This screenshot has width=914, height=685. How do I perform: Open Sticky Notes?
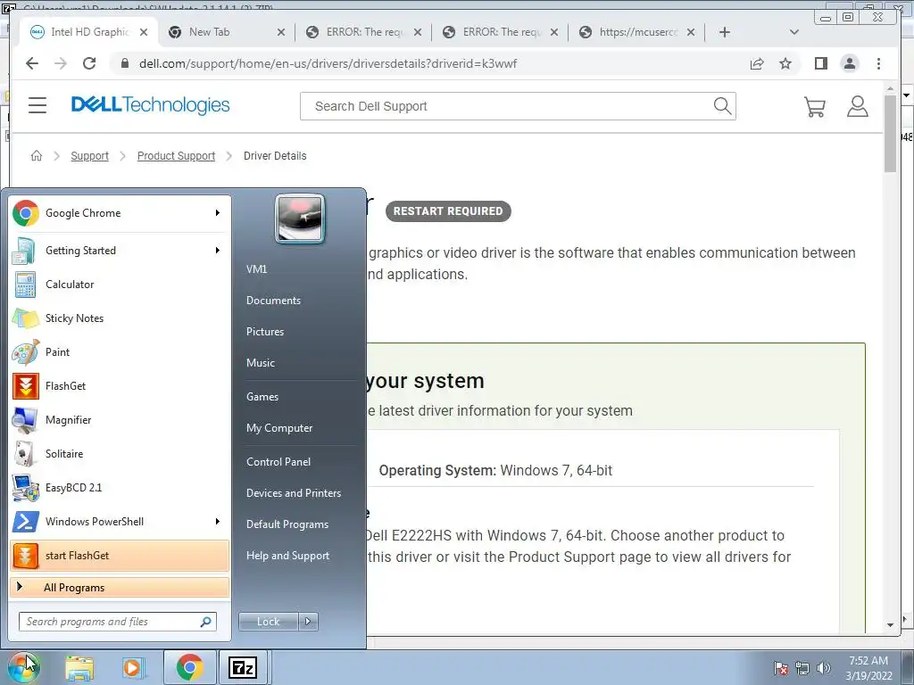tap(120, 318)
